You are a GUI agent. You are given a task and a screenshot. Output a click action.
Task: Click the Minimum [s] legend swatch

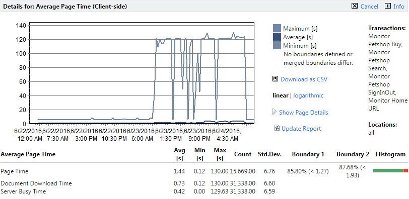[277, 45]
